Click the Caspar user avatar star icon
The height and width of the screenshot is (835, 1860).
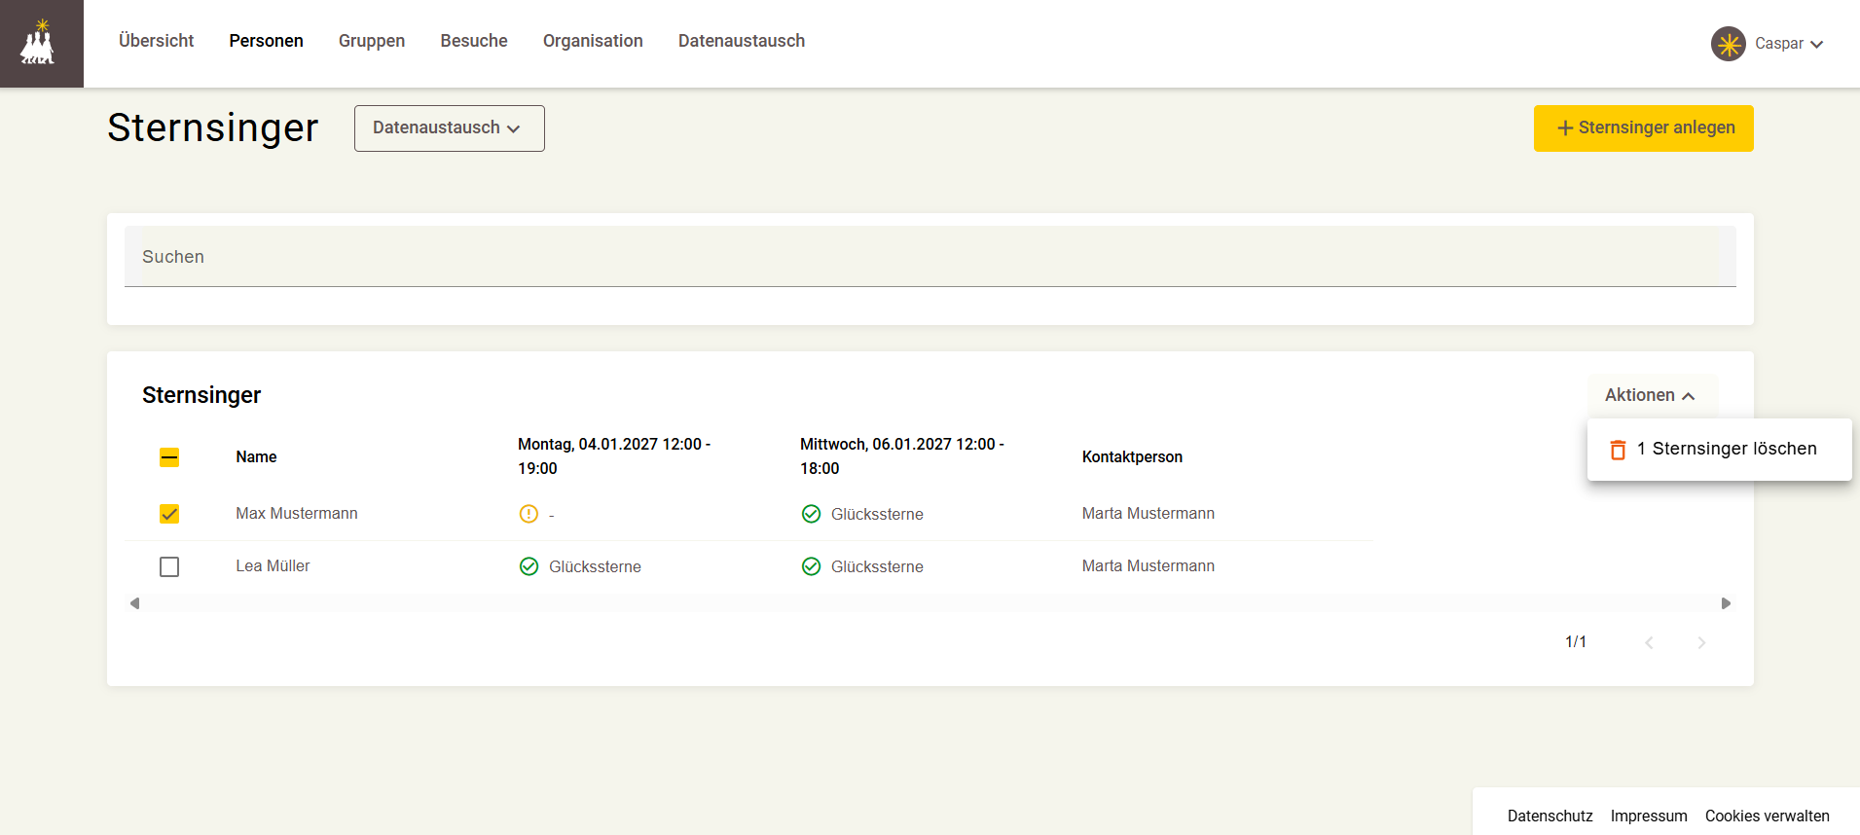point(1729,44)
